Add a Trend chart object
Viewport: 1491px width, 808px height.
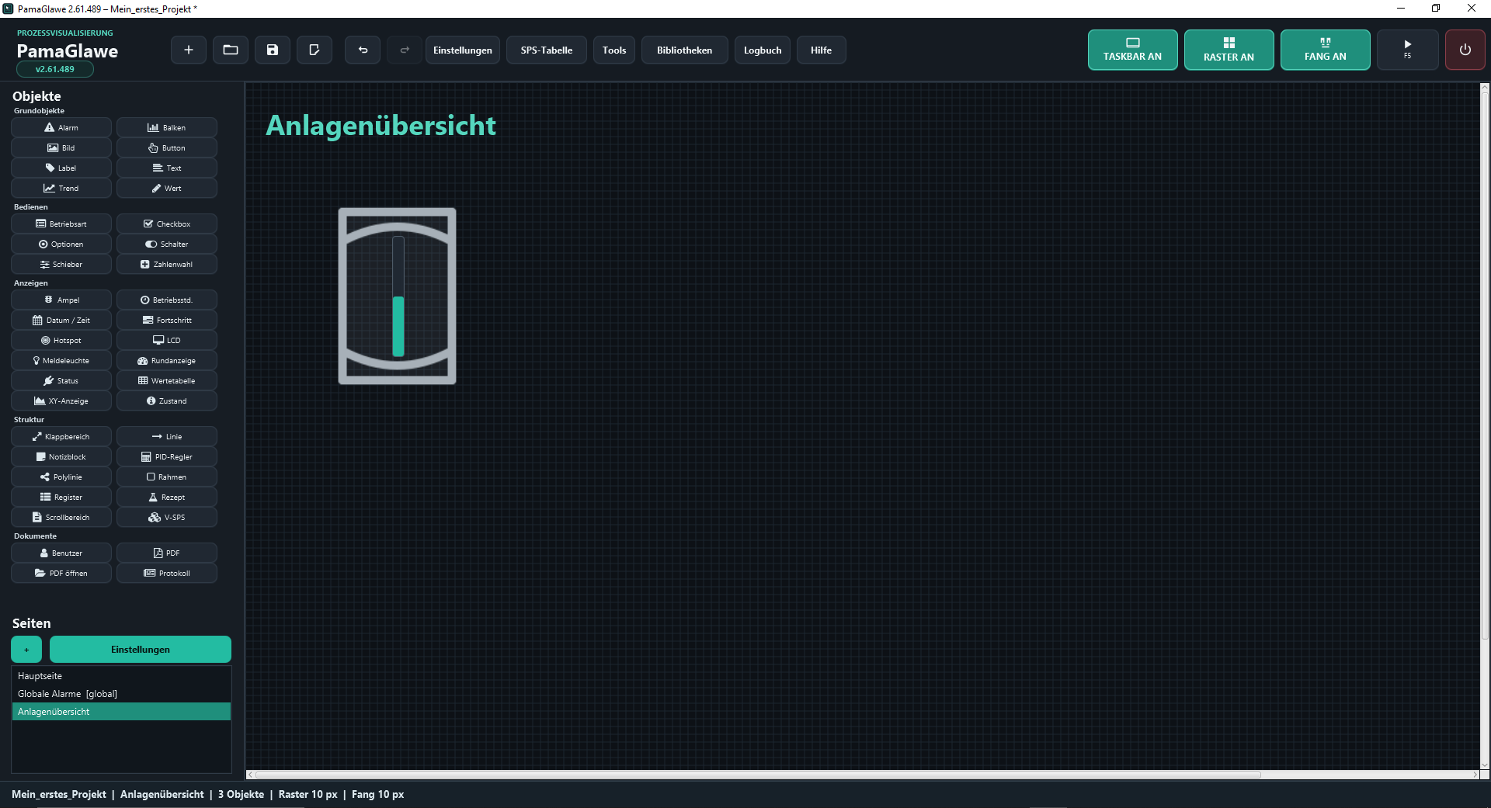pos(61,188)
